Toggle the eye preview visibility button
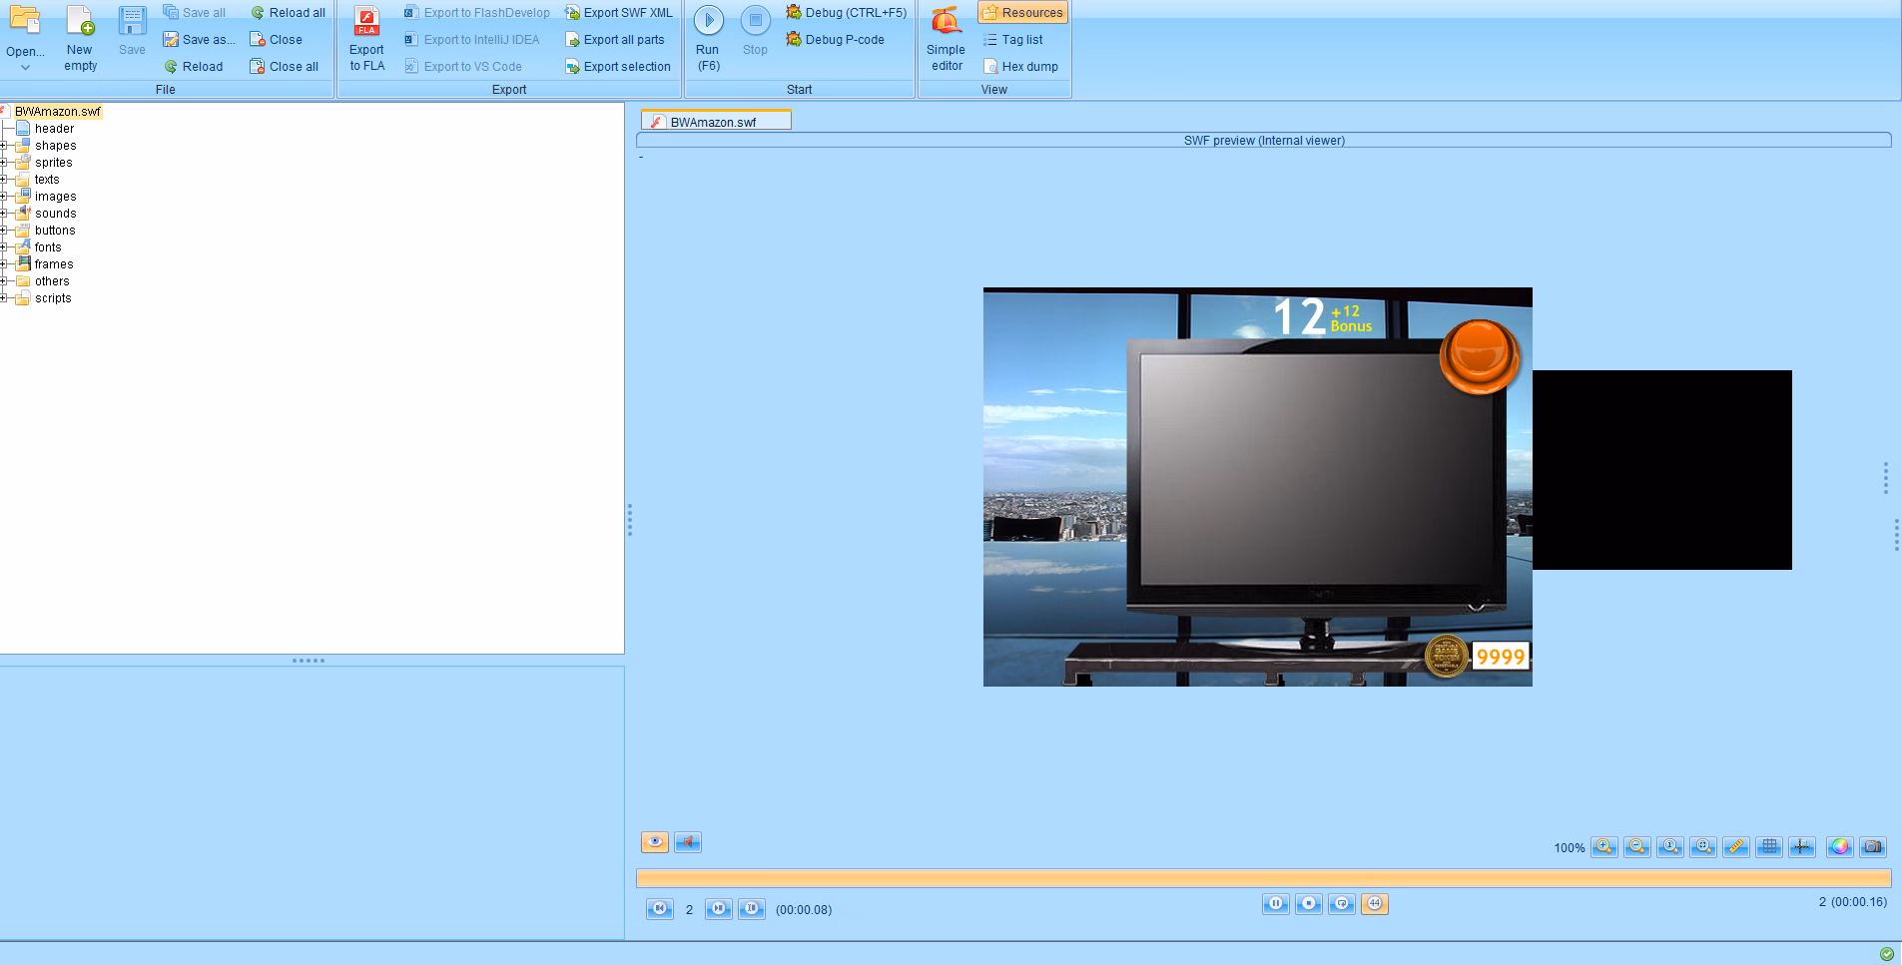 [654, 842]
